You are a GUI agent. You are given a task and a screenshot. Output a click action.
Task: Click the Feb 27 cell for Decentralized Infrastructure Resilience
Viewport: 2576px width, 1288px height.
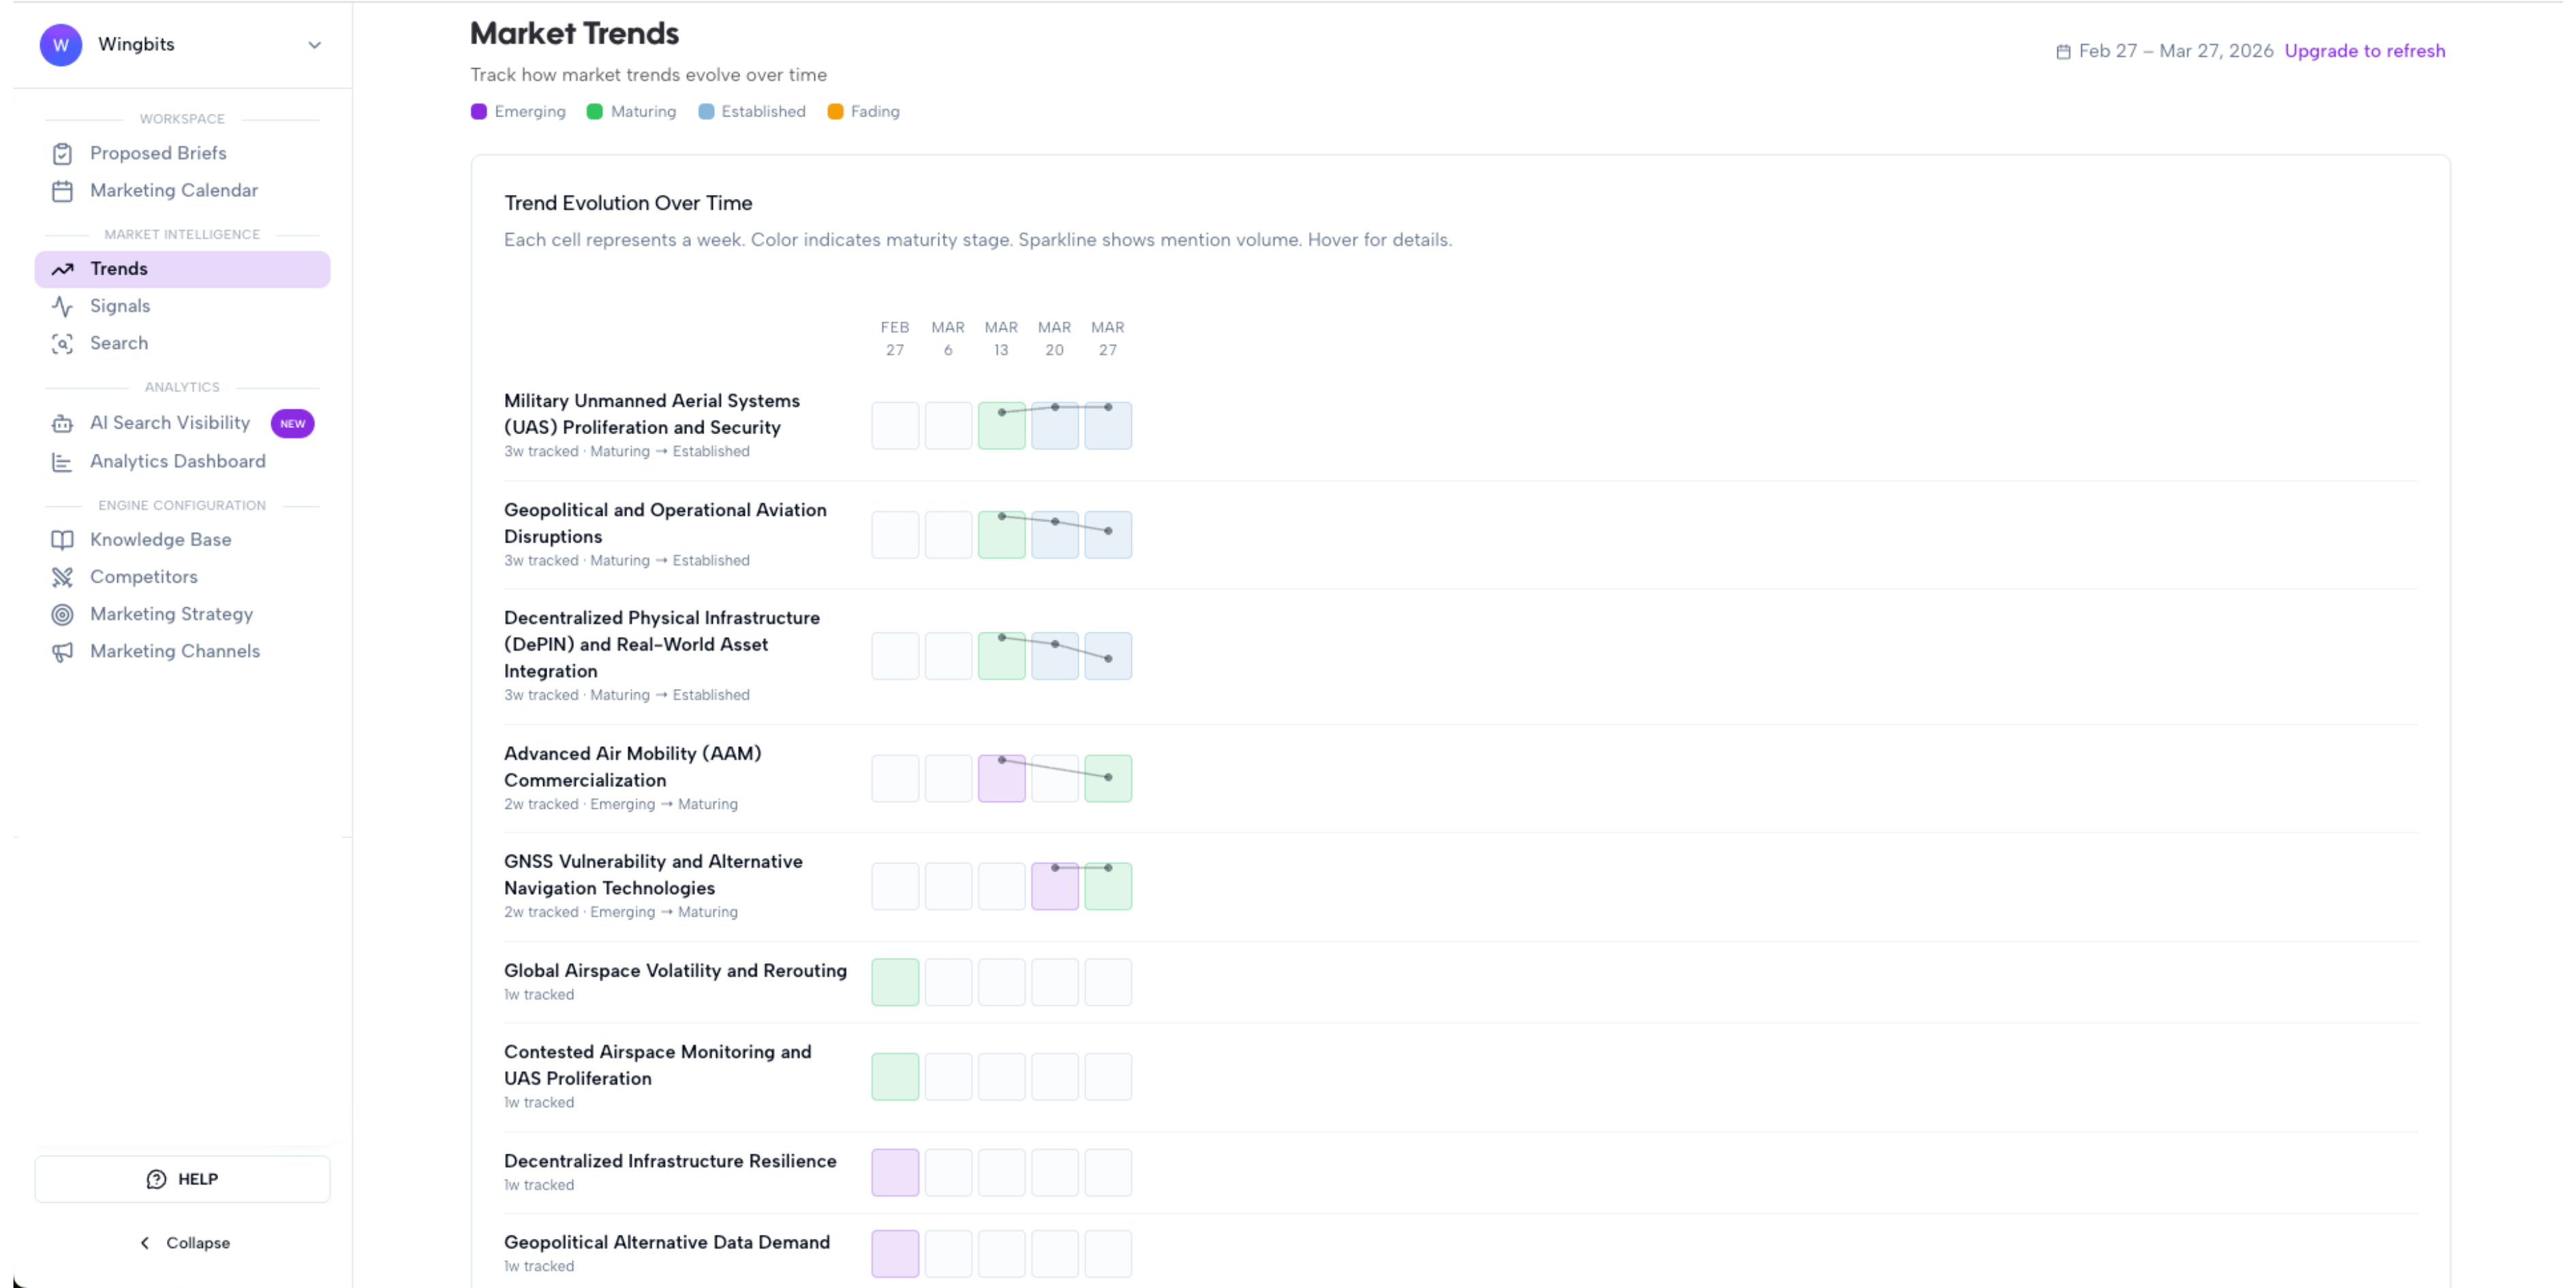[895, 1172]
